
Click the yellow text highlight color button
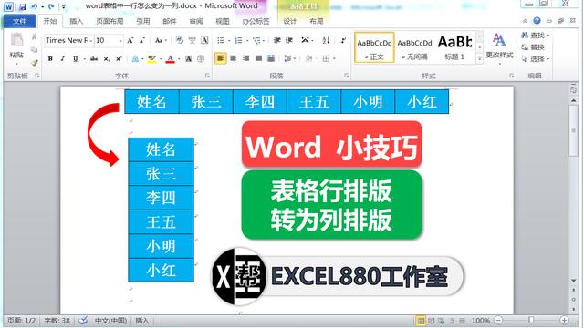[152, 58]
